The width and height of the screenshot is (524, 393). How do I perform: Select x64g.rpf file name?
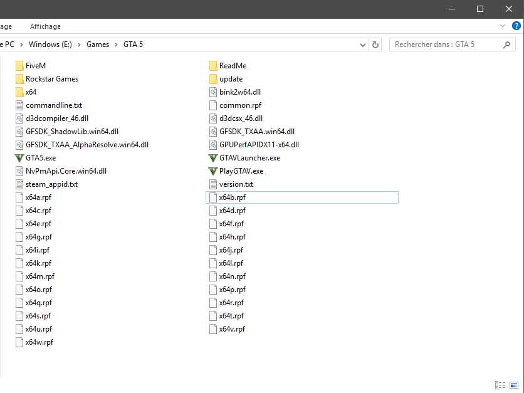(x=39, y=237)
